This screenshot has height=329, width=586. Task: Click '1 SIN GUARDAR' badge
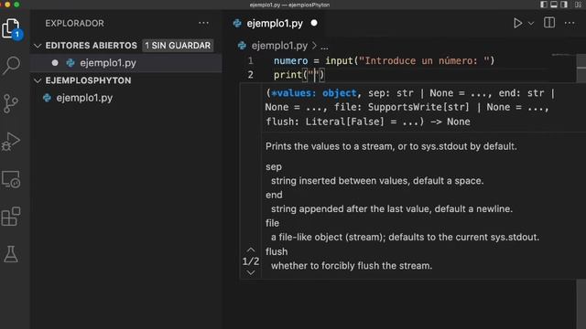[178, 46]
